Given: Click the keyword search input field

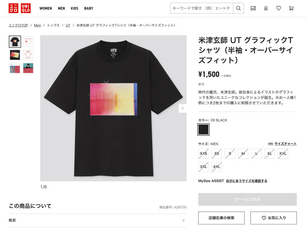Looking at the screenshot, I should tap(202, 8).
